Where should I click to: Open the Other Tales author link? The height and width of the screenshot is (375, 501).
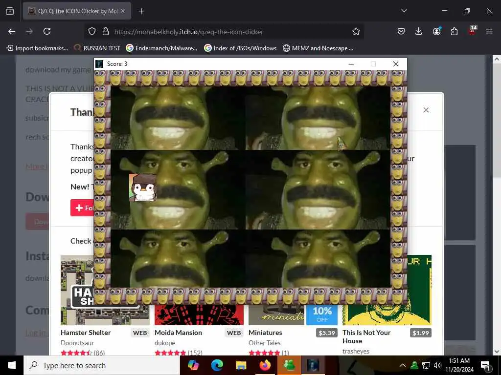tap(265, 343)
